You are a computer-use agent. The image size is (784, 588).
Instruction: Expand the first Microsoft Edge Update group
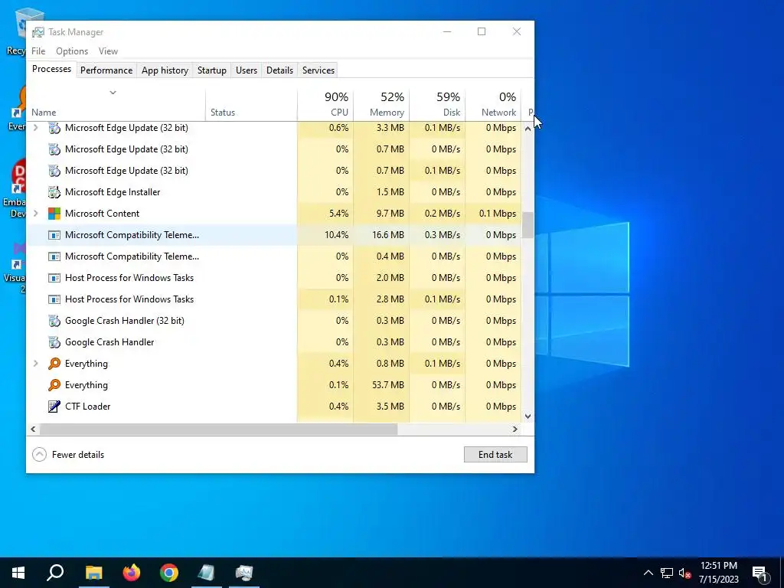point(36,128)
